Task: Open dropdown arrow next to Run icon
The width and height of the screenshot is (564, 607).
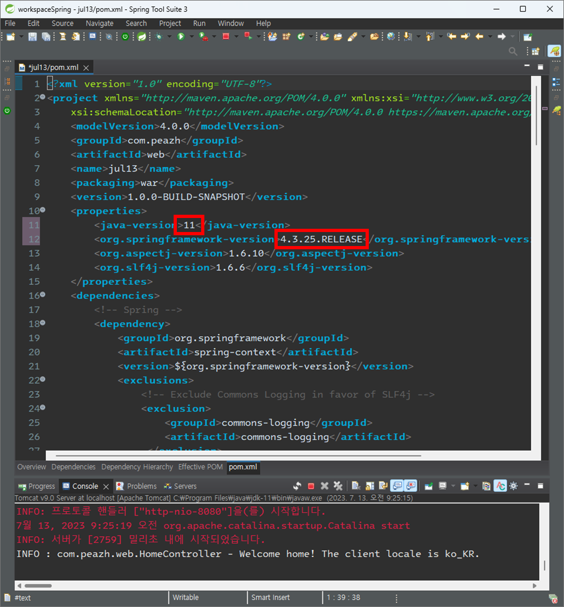Action: pyautogui.click(x=191, y=37)
